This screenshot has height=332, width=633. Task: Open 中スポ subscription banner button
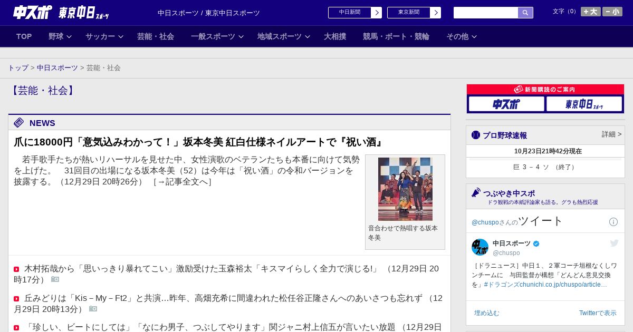pyautogui.click(x=506, y=104)
